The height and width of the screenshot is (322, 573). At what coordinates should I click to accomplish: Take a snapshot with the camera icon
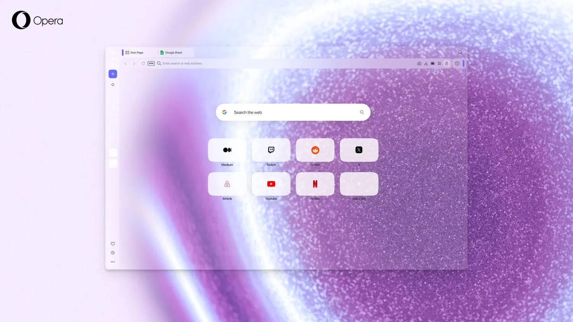[x=419, y=63]
